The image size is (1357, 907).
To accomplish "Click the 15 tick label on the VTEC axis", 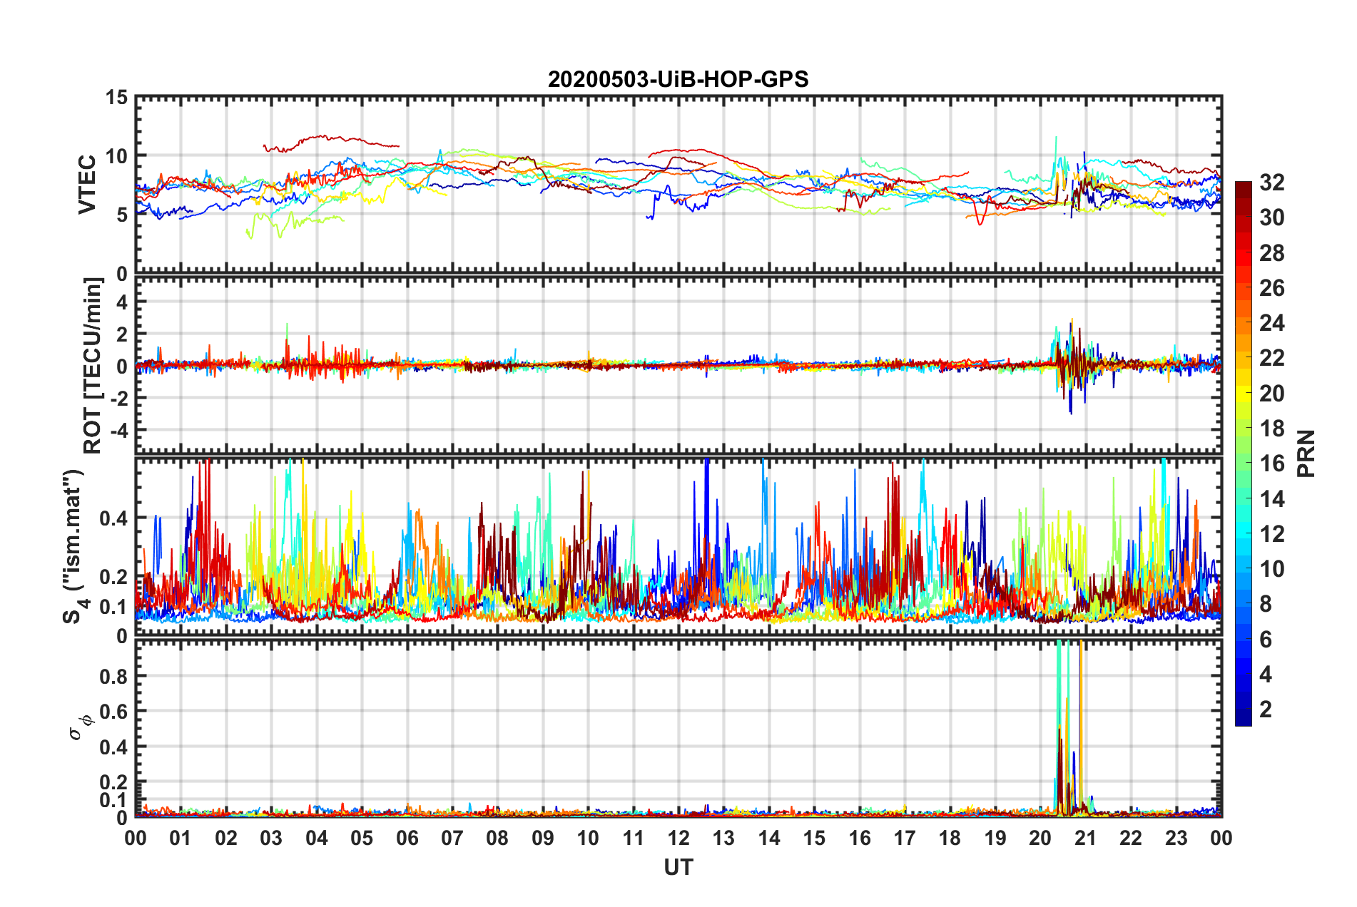I will 116,97.
